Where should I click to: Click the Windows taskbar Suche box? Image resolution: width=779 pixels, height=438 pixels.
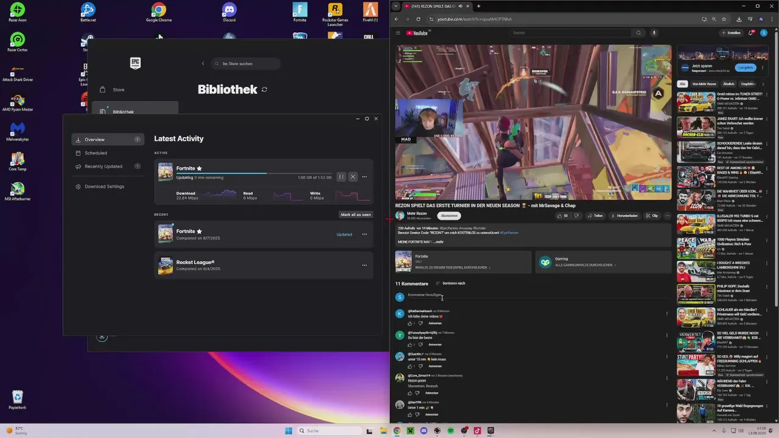coord(329,431)
